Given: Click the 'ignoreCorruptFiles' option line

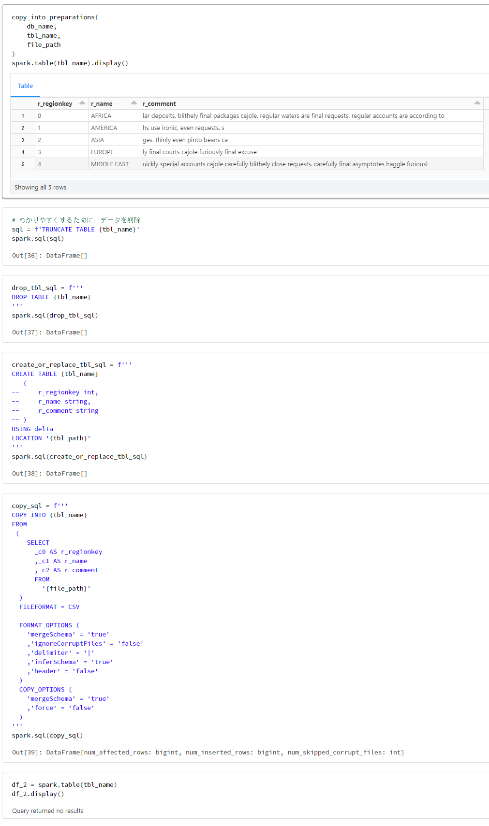Looking at the screenshot, I should pyautogui.click(x=86, y=644).
